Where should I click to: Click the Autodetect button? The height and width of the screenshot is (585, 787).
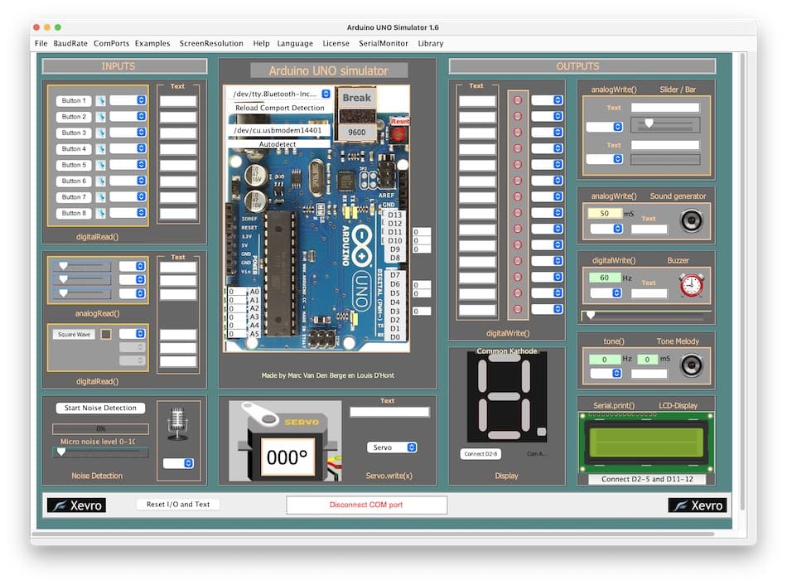278,144
